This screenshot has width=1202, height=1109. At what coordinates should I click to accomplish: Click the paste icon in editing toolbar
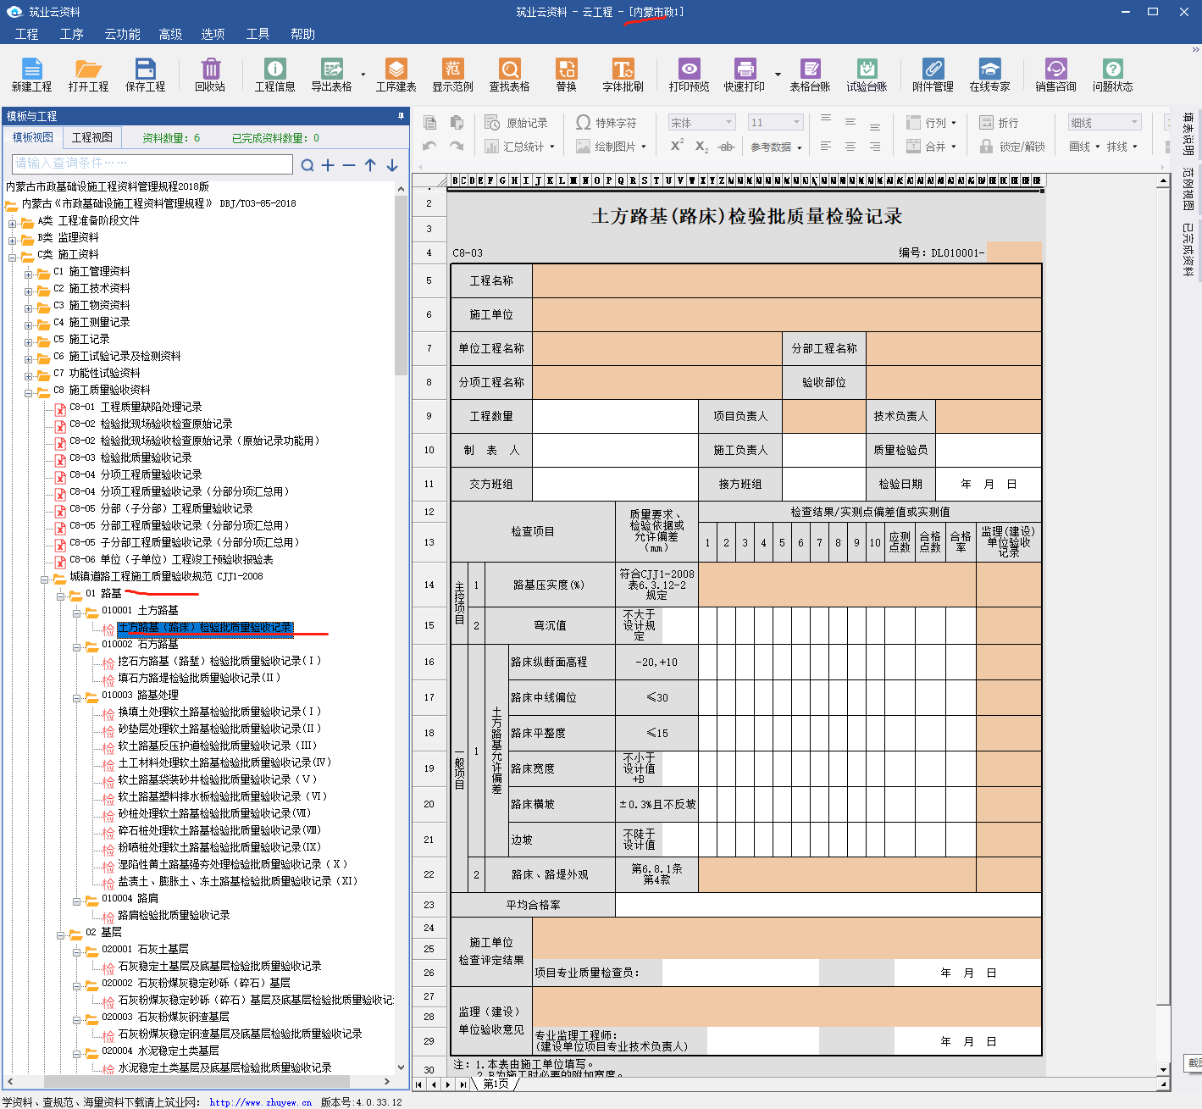point(457,123)
